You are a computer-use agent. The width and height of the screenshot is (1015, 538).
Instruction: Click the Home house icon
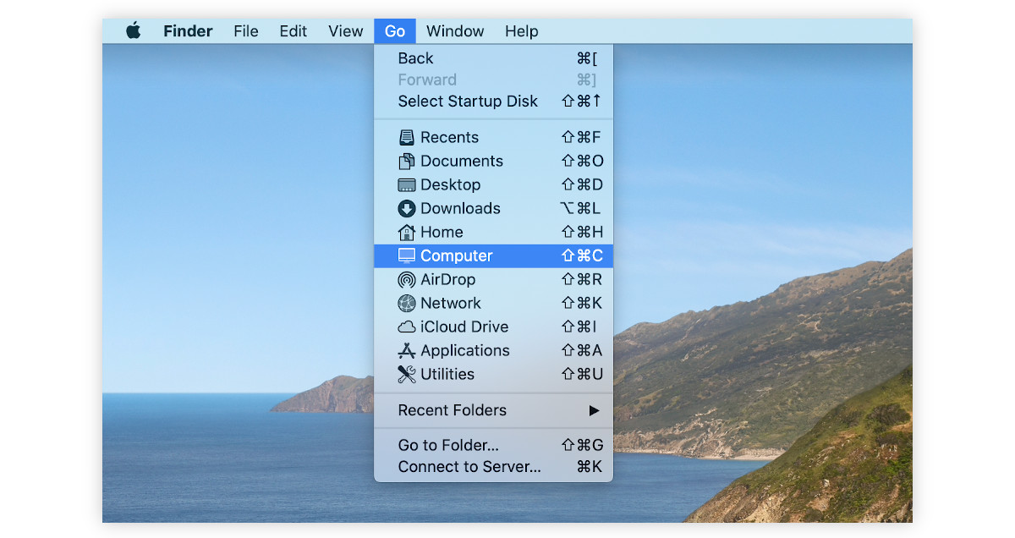[408, 232]
